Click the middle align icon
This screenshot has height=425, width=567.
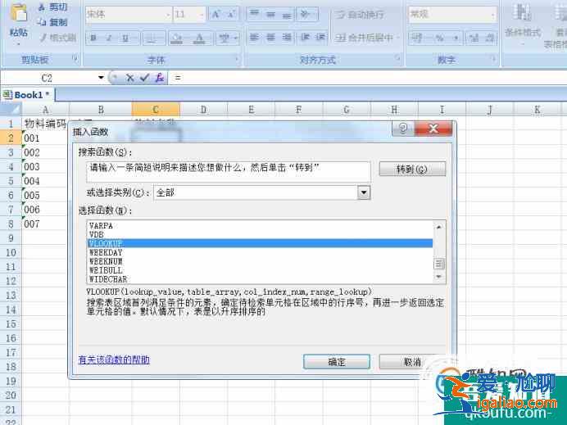(270, 14)
